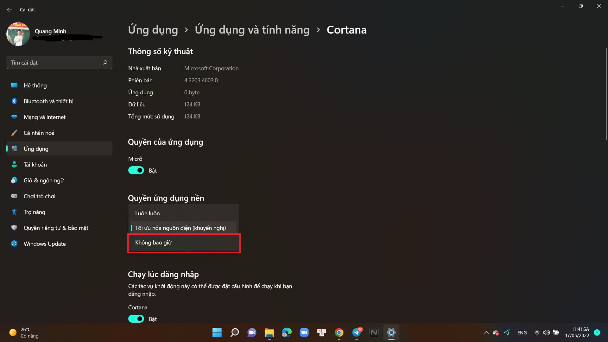Click the Tìm cài đặt search field

coord(59,62)
